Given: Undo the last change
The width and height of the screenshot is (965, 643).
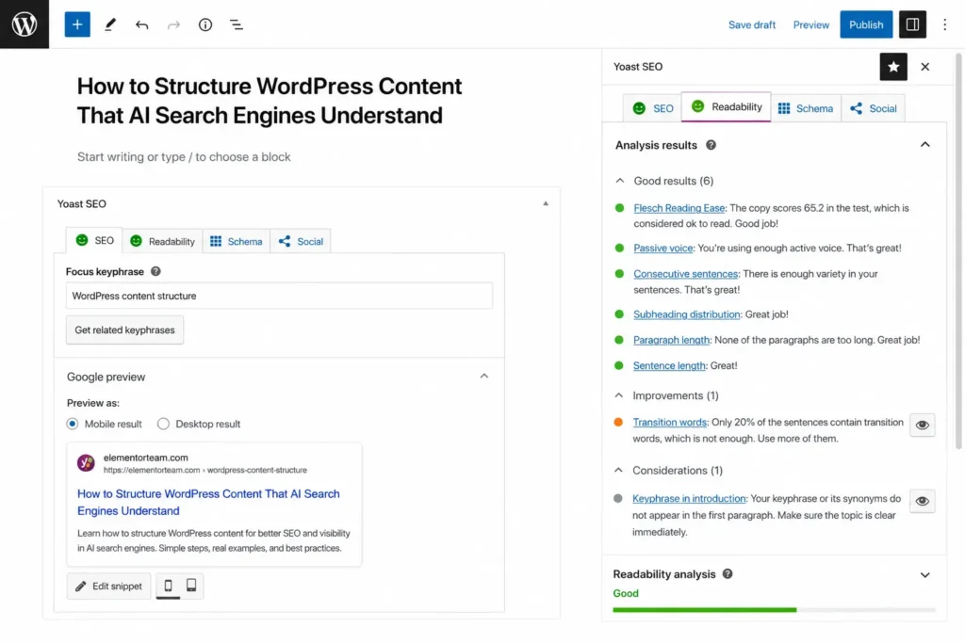Looking at the screenshot, I should [141, 24].
